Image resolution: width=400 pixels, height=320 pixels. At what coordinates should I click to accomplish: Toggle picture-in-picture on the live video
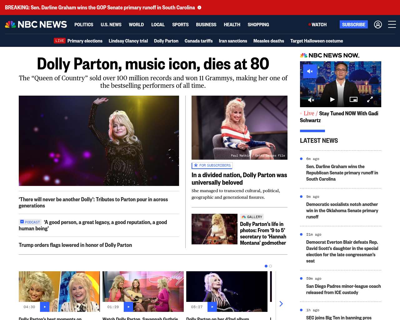coord(353,100)
